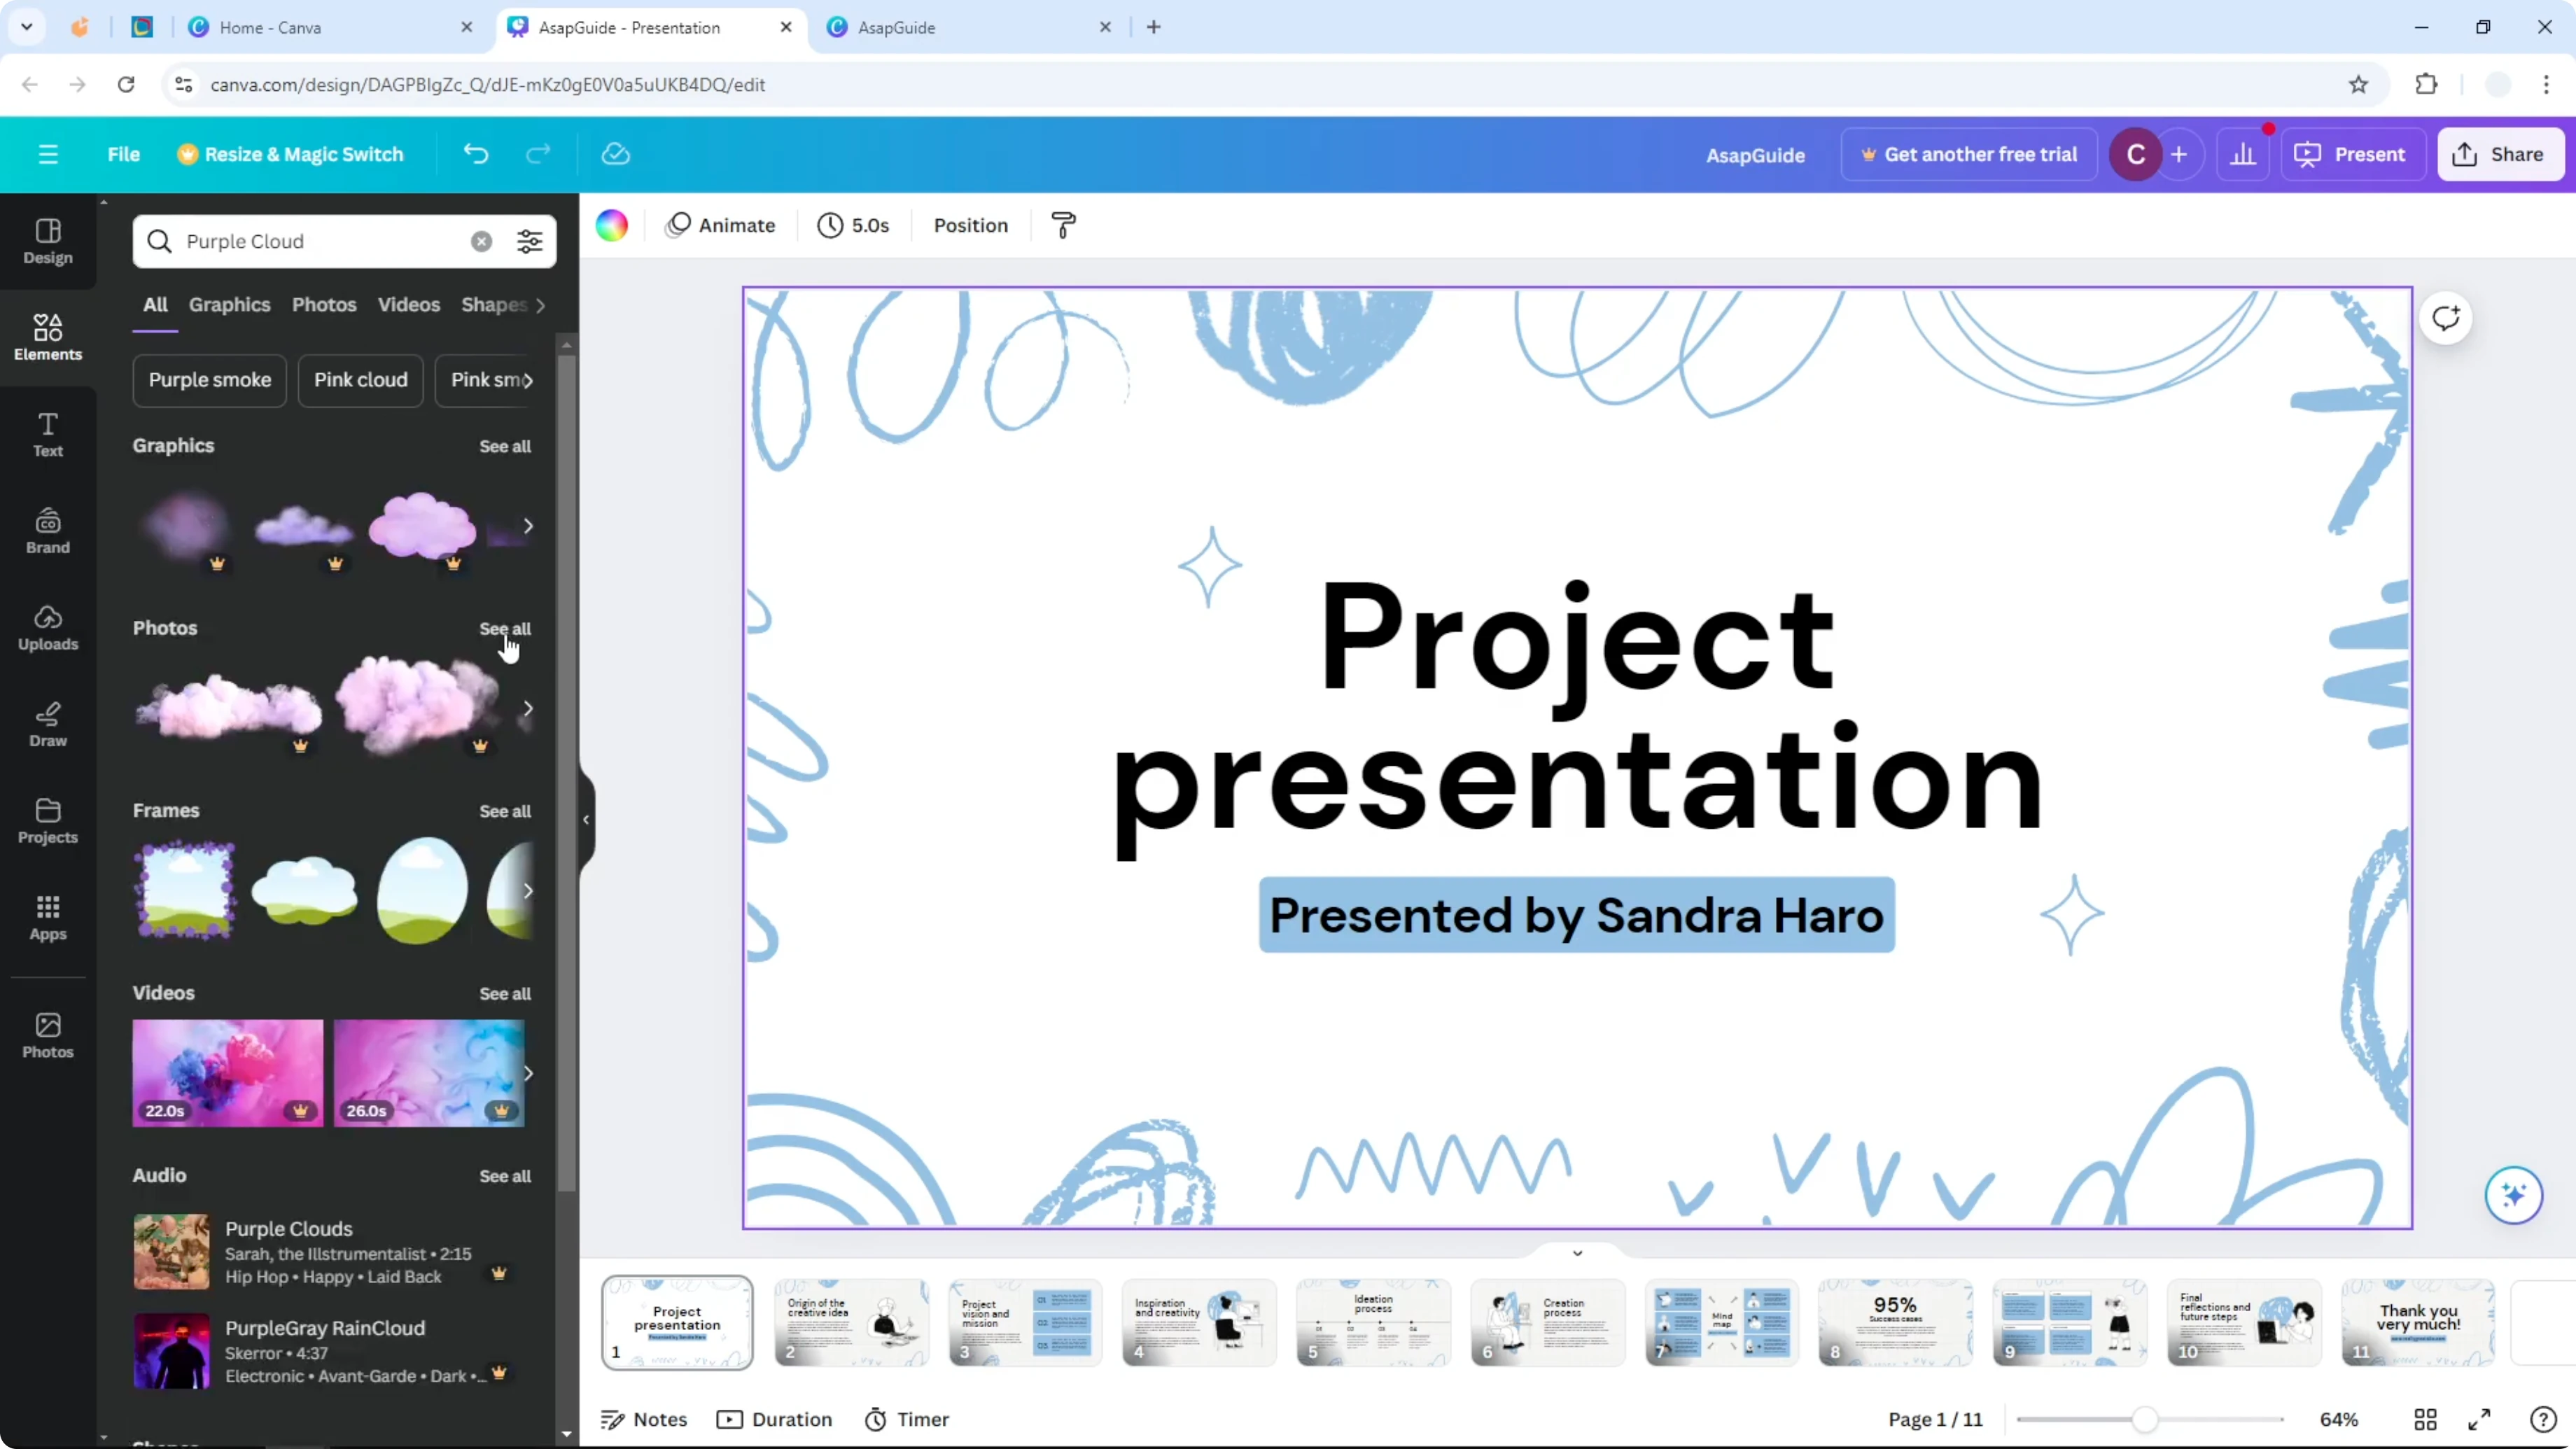Open the Brand panel
Screen dimensions: 2576x1449
click(x=48, y=531)
